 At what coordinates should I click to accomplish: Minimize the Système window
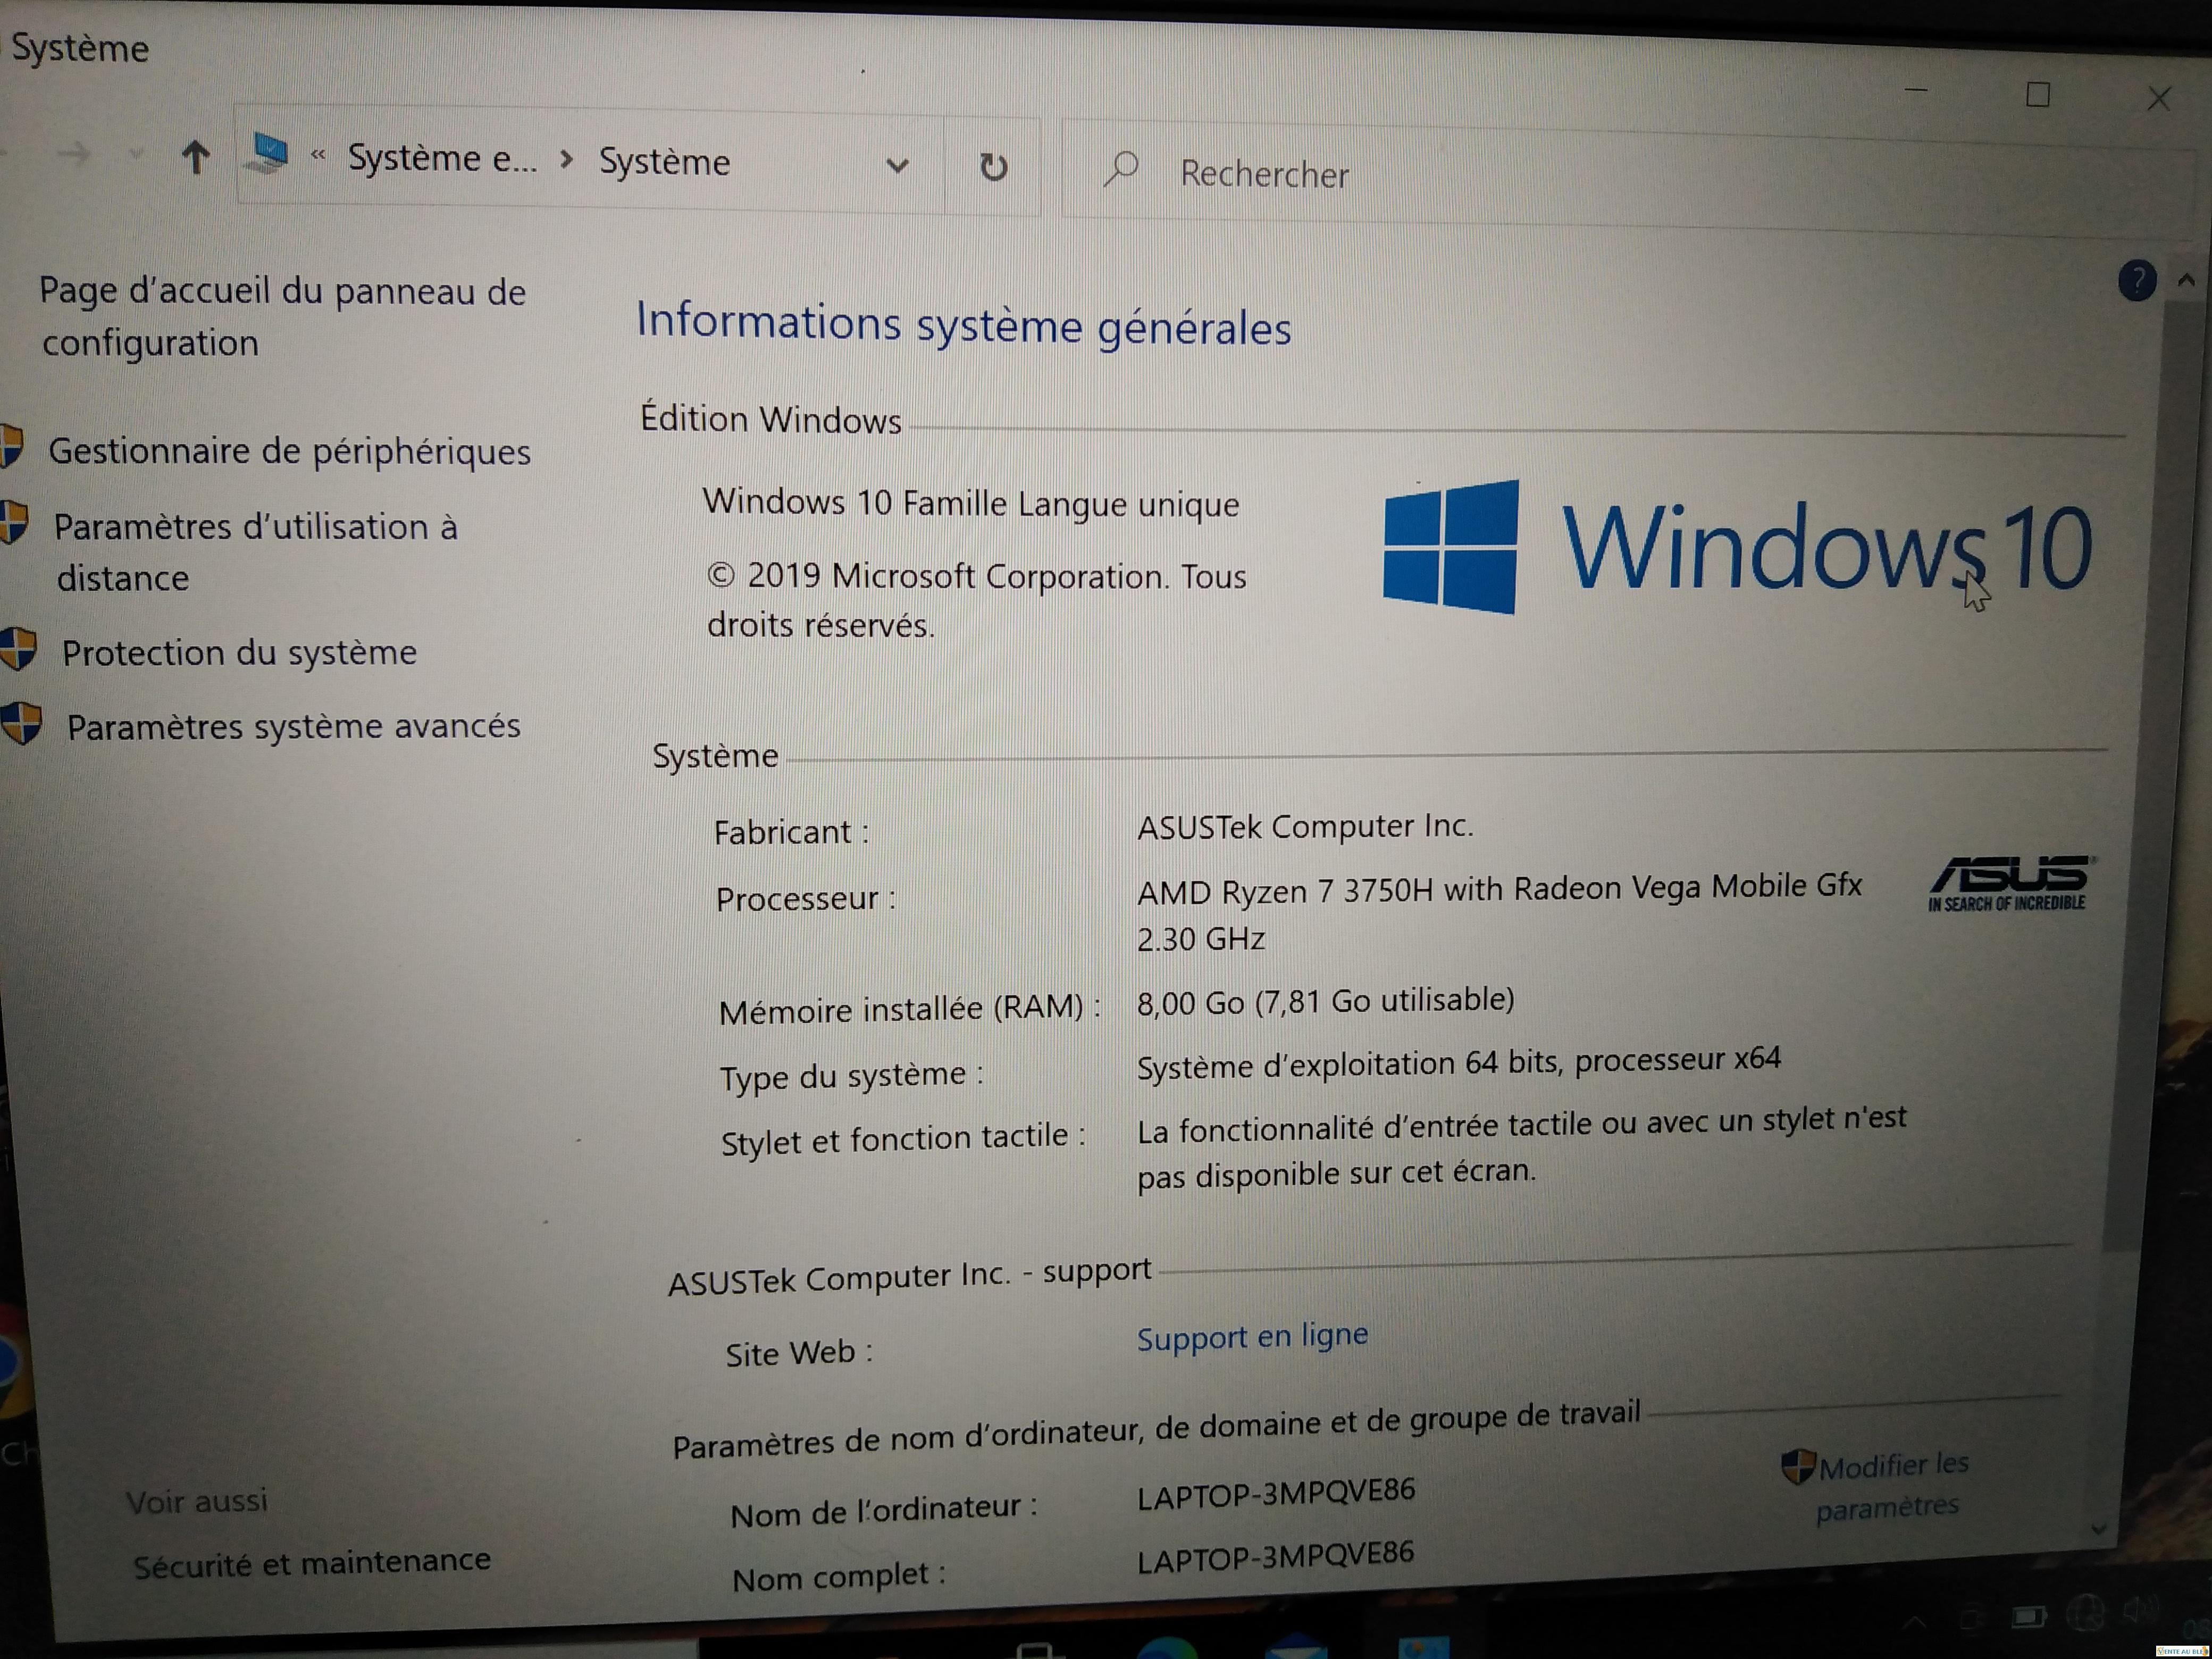pyautogui.click(x=1916, y=90)
